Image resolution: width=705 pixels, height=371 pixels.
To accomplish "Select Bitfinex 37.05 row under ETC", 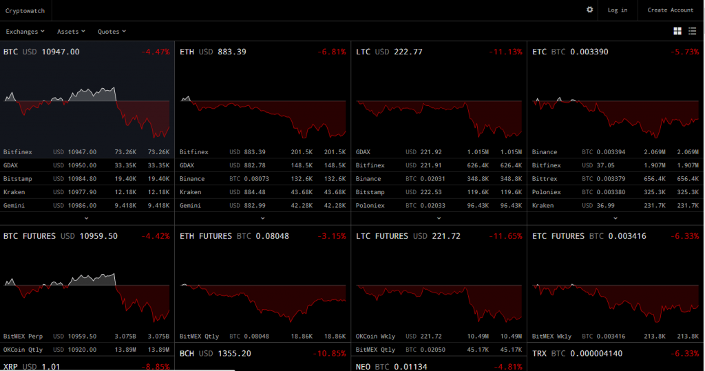I will coord(615,165).
